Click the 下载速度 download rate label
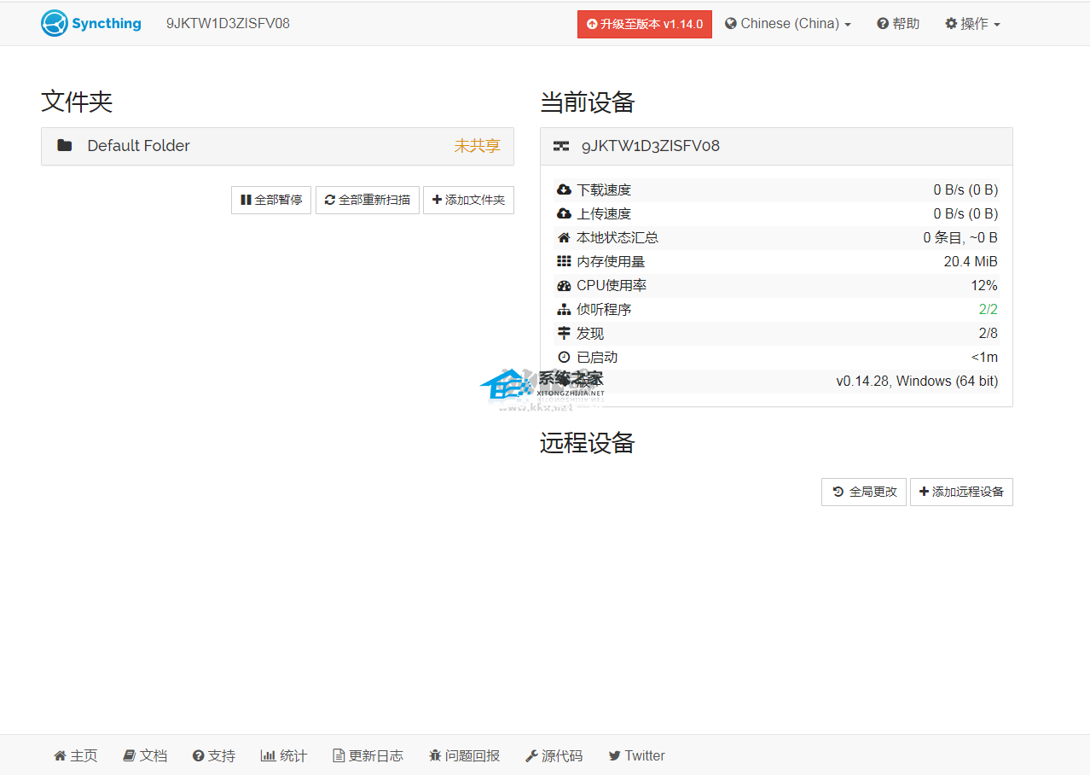Screen dimensions: 1090x775 [604, 189]
